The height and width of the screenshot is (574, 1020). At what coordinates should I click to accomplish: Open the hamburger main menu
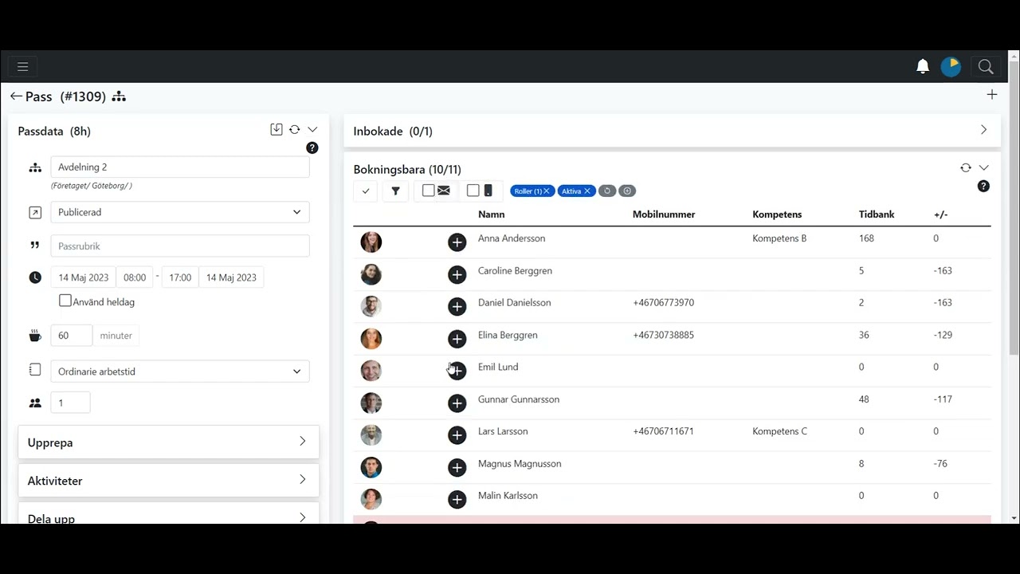[22, 67]
